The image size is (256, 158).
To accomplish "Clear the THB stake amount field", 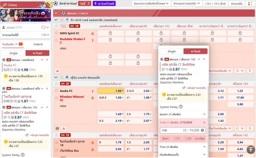I will tap(202, 130).
